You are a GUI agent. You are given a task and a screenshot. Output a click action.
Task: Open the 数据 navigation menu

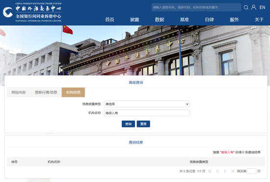click(x=160, y=20)
